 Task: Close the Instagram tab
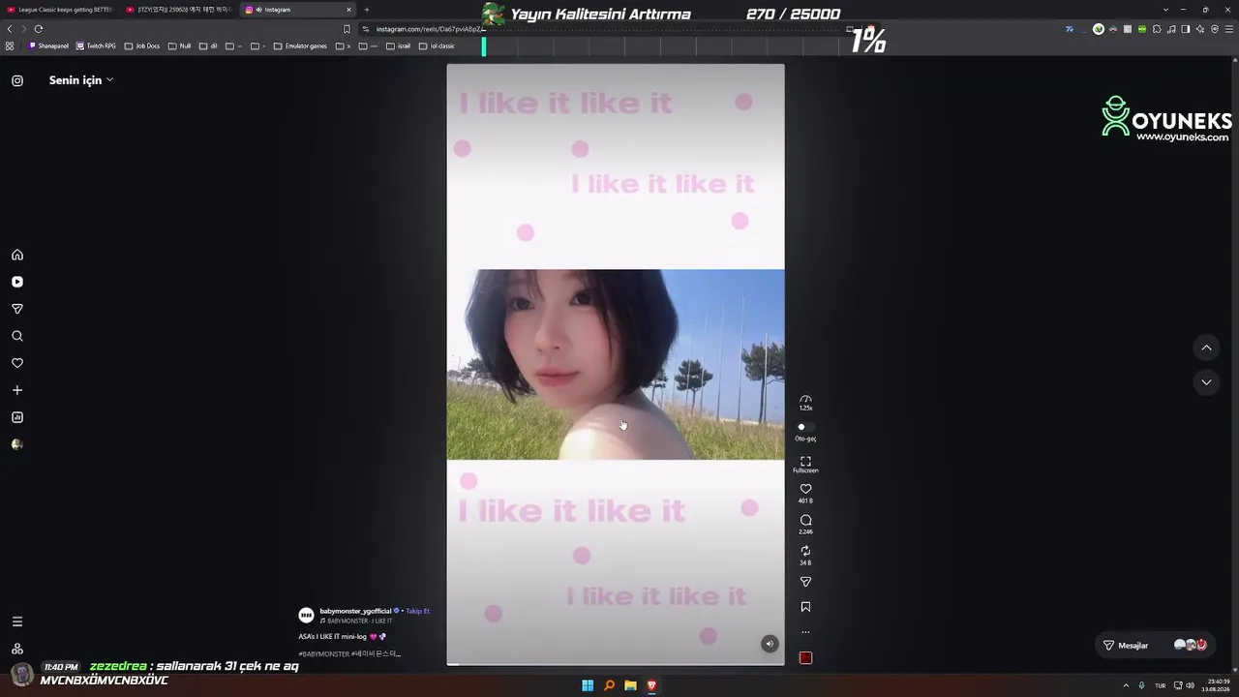[348, 10]
